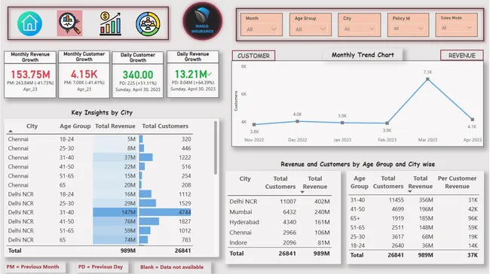This screenshot has width=490, height=274.
Task: Sort Key Insights by Age Group header
Action: 75,126
